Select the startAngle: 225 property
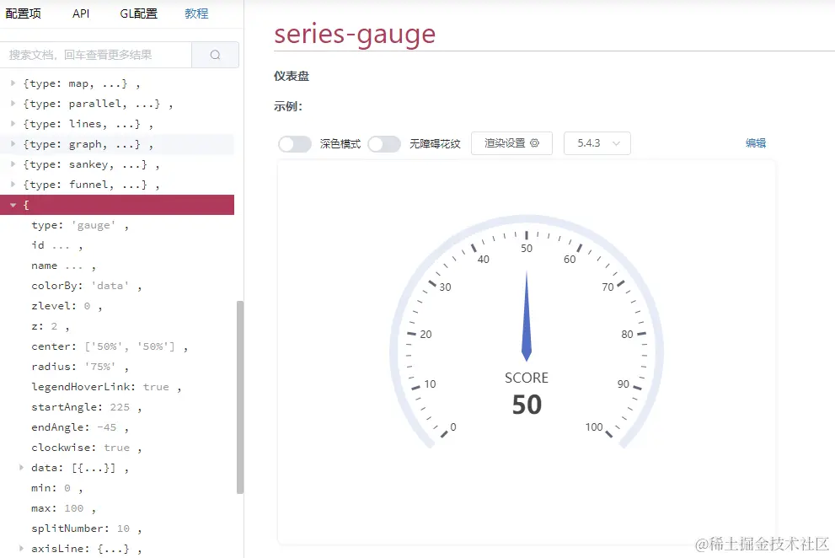Image resolution: width=835 pixels, height=558 pixels. point(86,407)
